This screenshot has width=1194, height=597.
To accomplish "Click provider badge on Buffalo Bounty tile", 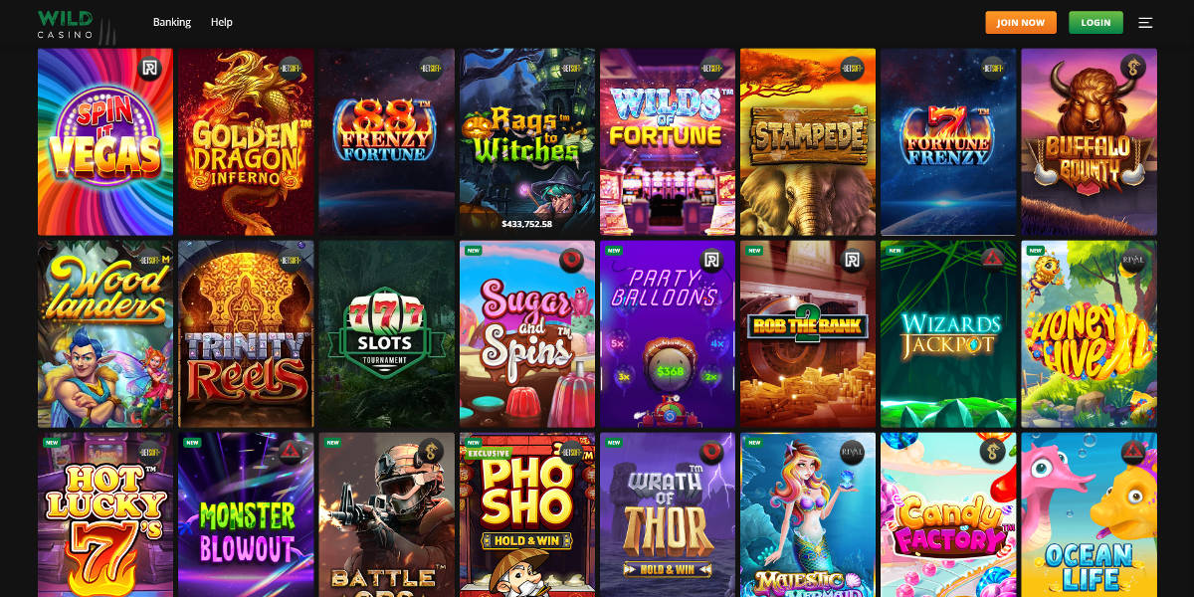I will (x=1133, y=67).
